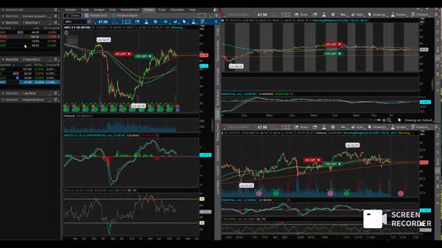Open chart settings gear on the top-right chart
The width and height of the screenshot is (442, 248).
[333, 14]
